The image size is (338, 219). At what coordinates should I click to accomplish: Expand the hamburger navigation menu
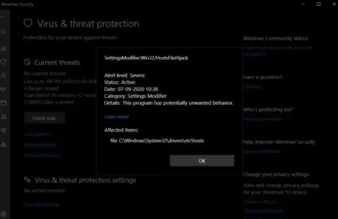tap(3, 32)
